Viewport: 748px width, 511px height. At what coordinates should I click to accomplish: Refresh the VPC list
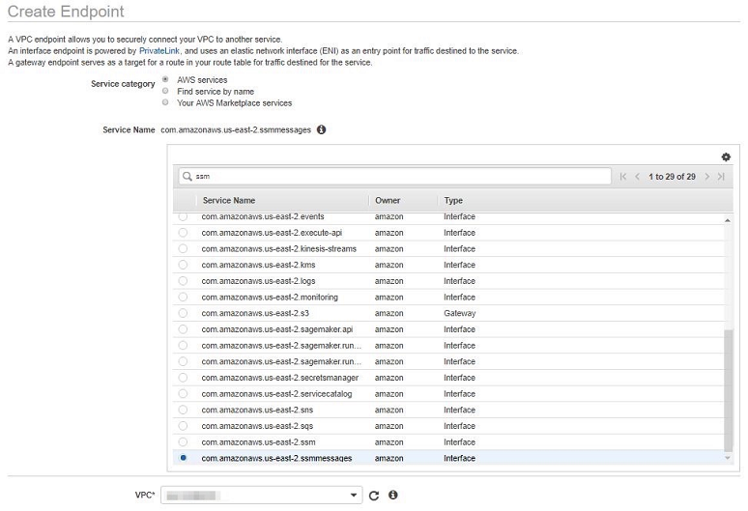(374, 496)
